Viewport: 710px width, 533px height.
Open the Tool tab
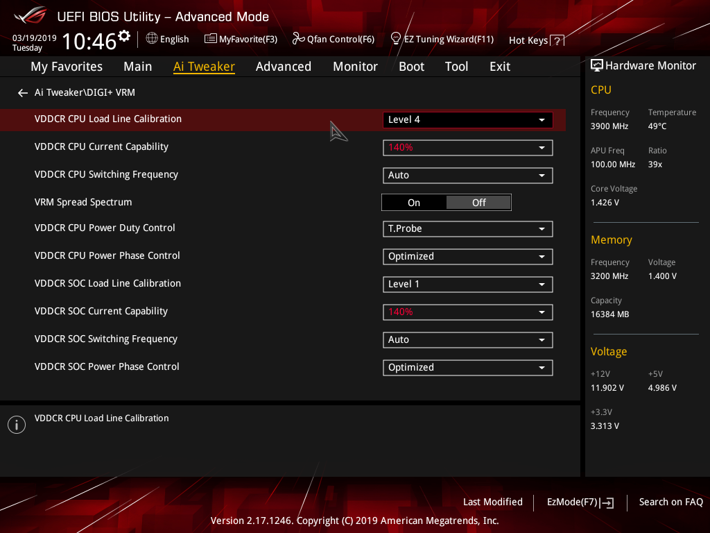point(456,67)
